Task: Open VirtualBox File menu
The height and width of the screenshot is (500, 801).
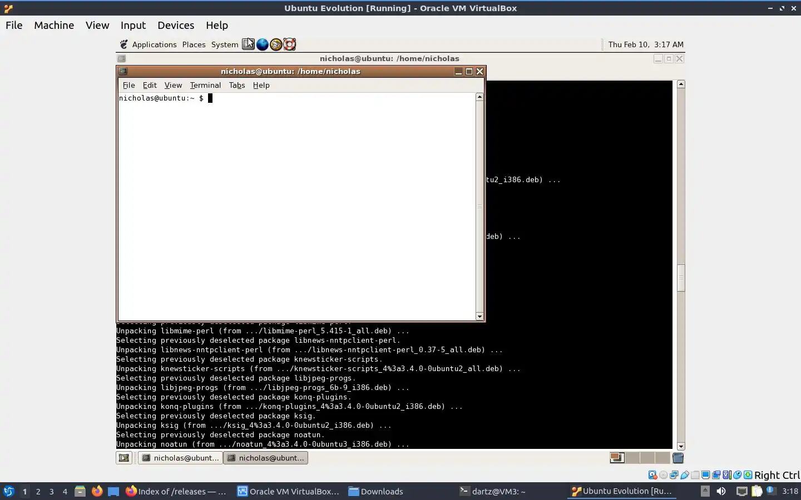Action: click(14, 25)
